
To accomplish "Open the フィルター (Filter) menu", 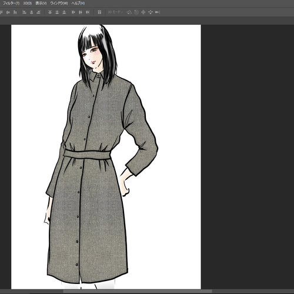I will pyautogui.click(x=11, y=4).
